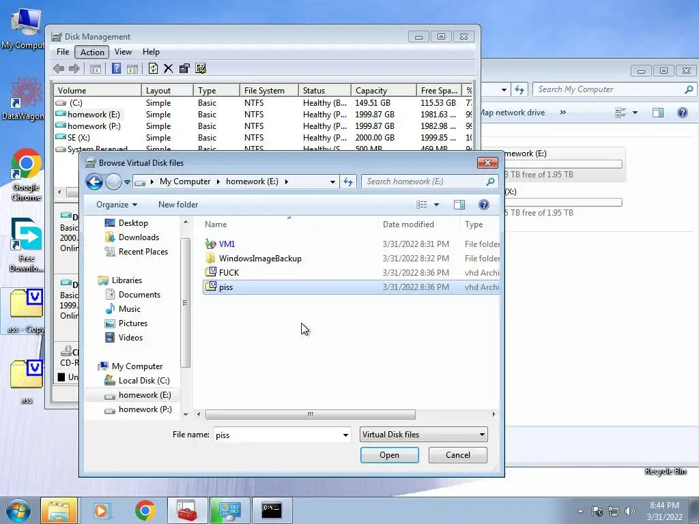Open recent locations dropdown next to Back button
Screen dimensions: 699x524
point(127,181)
